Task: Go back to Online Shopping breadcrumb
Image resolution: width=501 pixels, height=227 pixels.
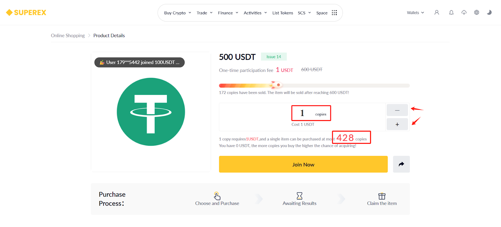Action: (x=68, y=36)
